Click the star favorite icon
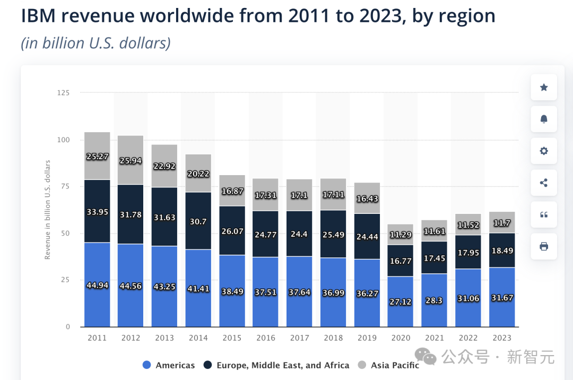The image size is (573, 380). [x=544, y=88]
